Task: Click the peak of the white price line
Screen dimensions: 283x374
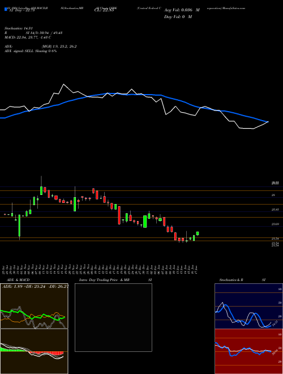Action: pyautogui.click(x=63, y=84)
